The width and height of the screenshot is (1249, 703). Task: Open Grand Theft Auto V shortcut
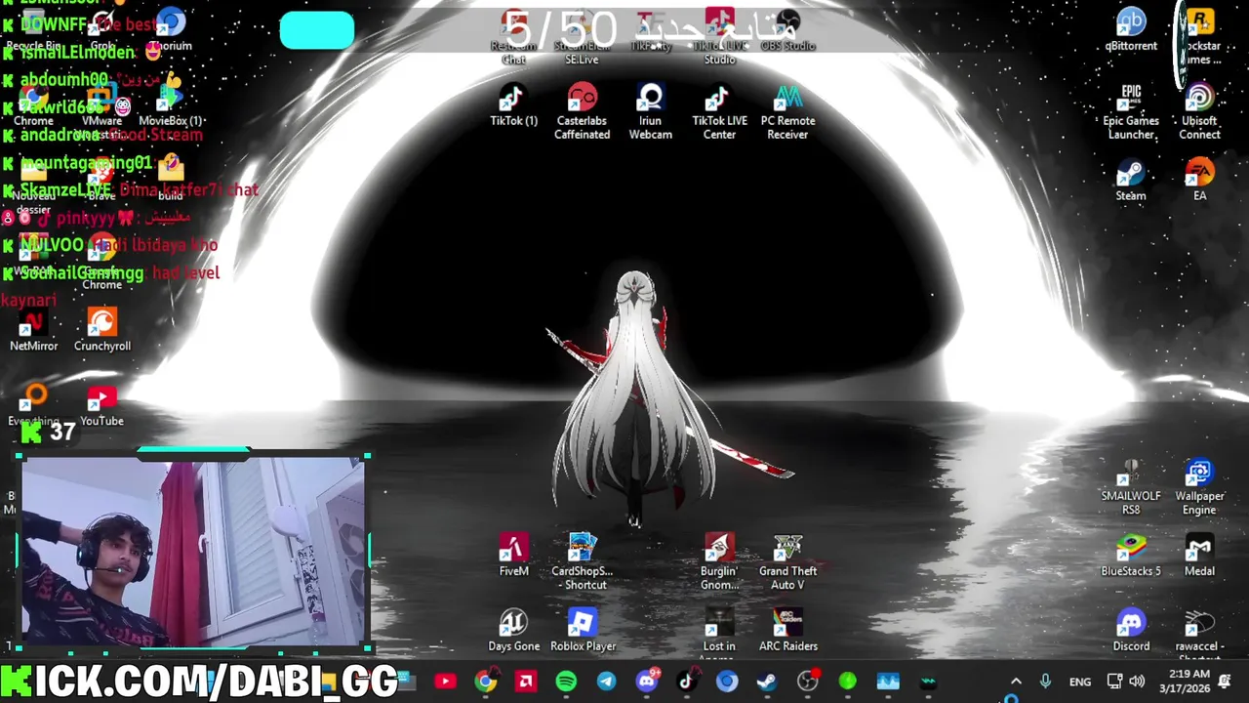point(788,561)
